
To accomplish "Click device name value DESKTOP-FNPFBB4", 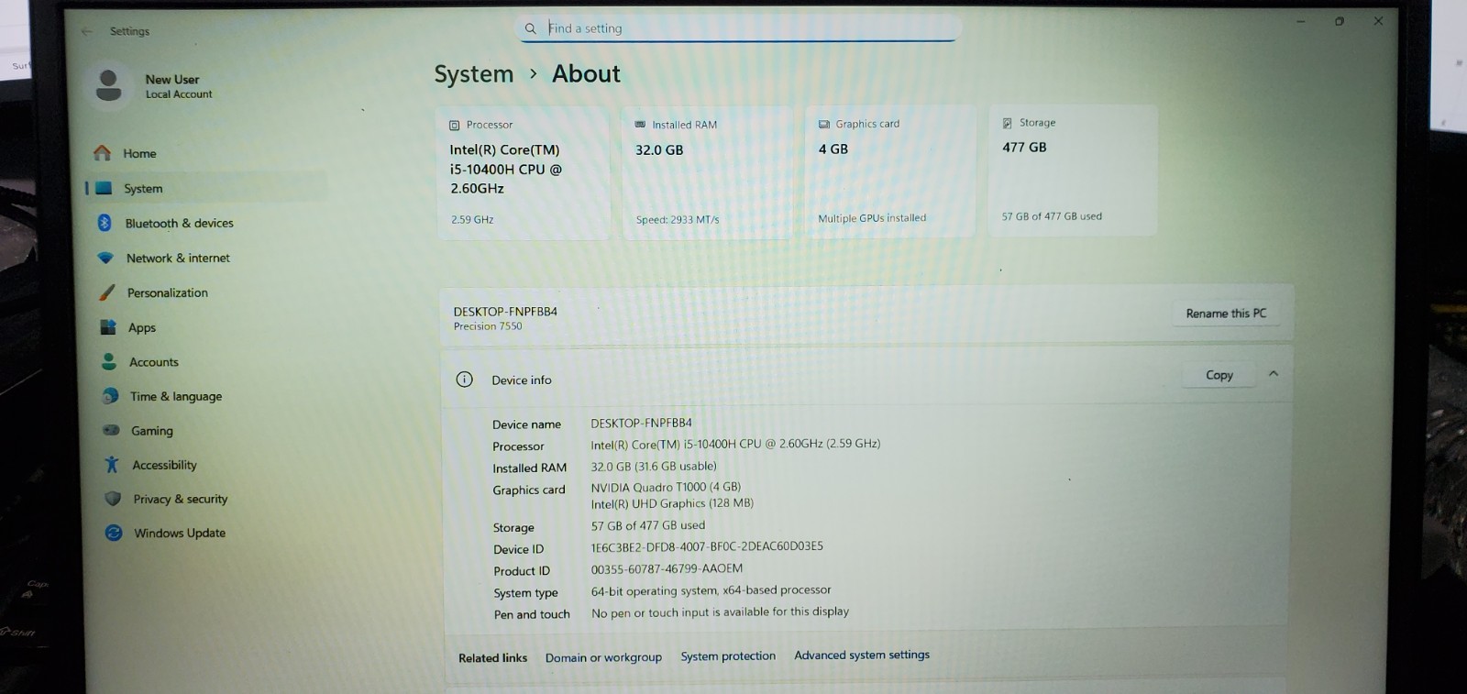I will point(641,423).
